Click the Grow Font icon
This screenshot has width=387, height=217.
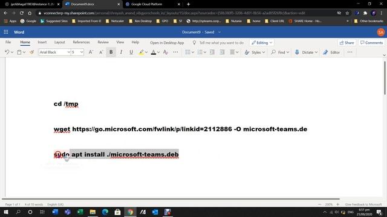tap(91, 52)
